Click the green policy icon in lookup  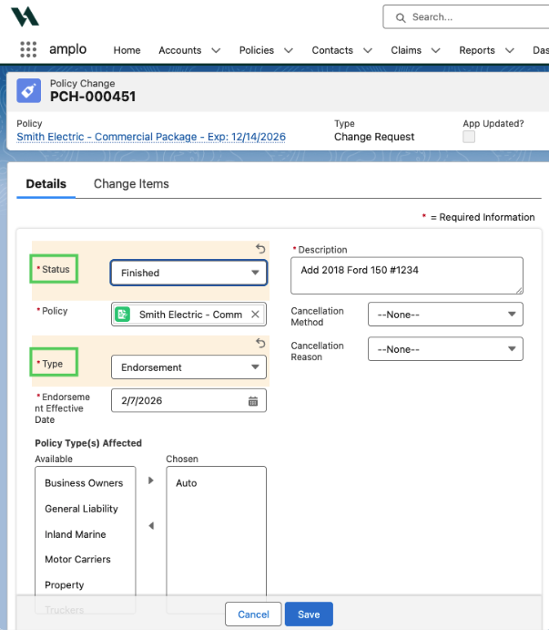(122, 315)
